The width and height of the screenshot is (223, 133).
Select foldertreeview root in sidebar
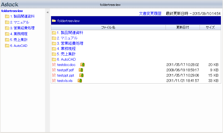point(12,11)
